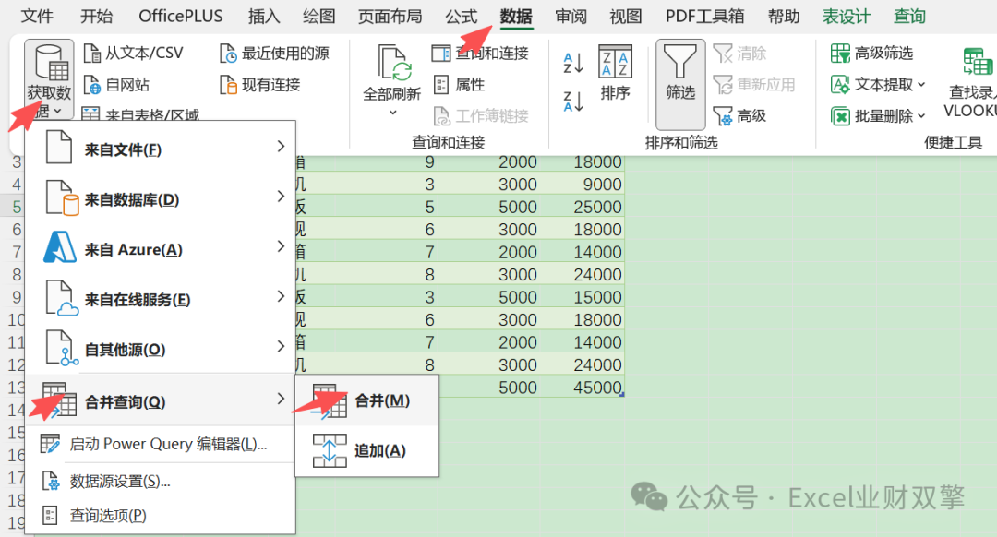Image resolution: width=997 pixels, height=537 pixels.
Task: Open the 排序 (Sort) dialog
Action: (615, 73)
